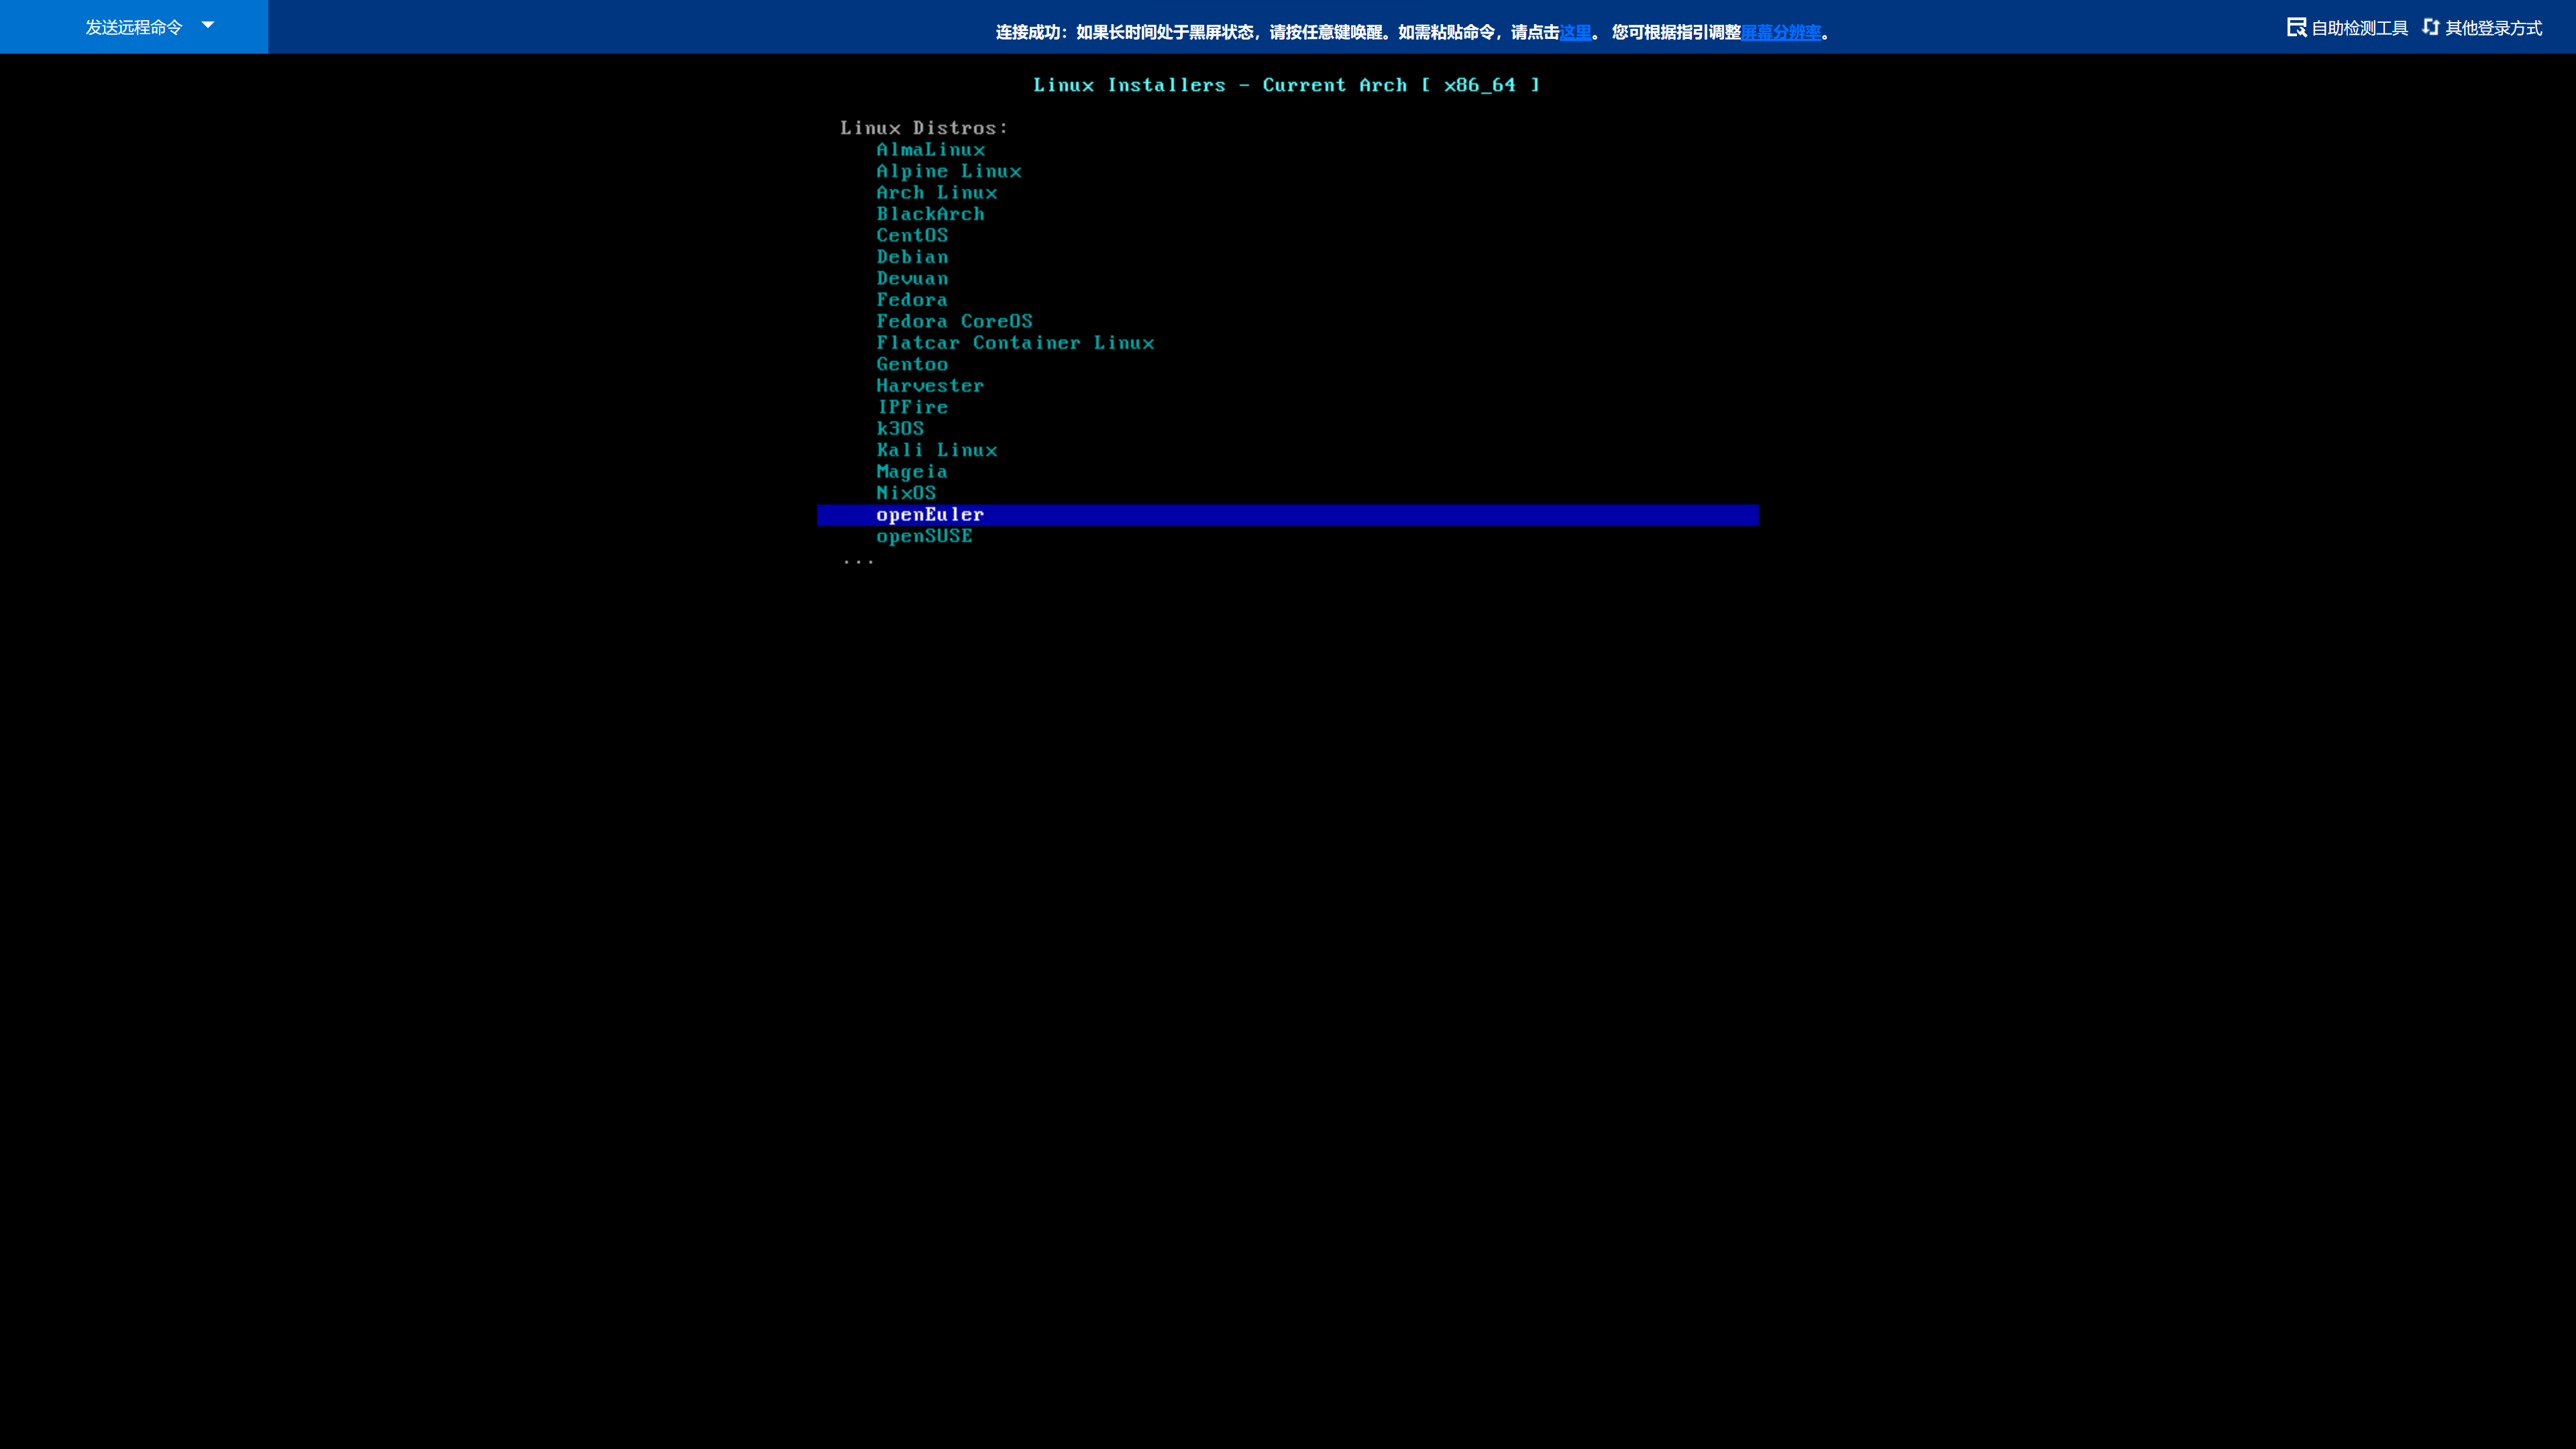Choose Flatcar Container Linux entry
Screen dimensions: 2576x1449
point(1014,343)
